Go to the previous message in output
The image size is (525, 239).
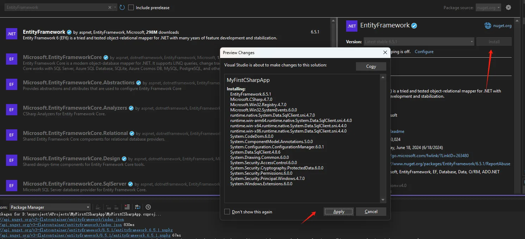pyautogui.click(x=108, y=207)
